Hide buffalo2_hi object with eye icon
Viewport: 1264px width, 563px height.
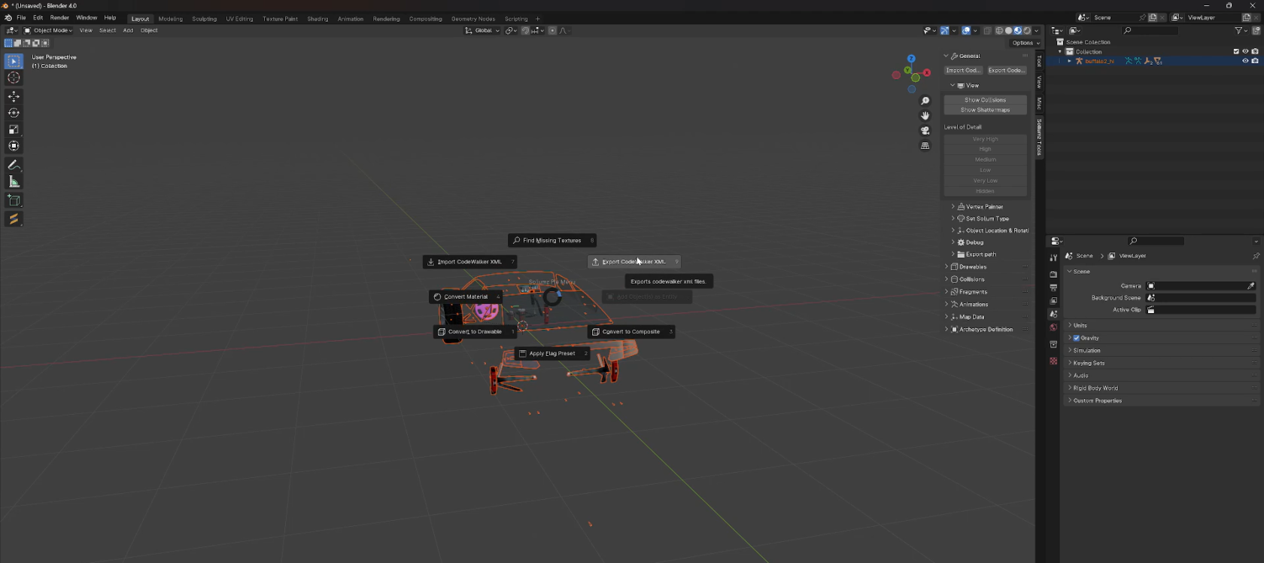click(x=1245, y=61)
